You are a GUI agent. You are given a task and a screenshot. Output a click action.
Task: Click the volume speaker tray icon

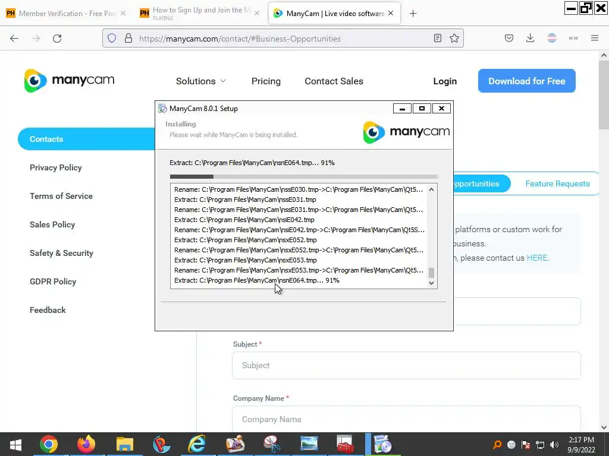[554, 445]
